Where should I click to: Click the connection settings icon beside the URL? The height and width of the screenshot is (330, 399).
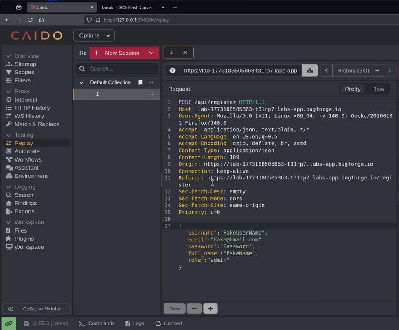click(310, 71)
